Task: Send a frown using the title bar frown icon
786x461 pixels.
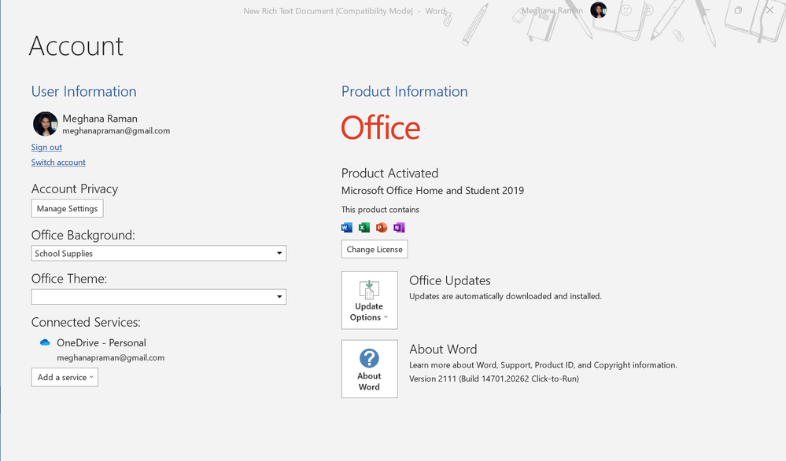Action: pyautogui.click(x=648, y=10)
